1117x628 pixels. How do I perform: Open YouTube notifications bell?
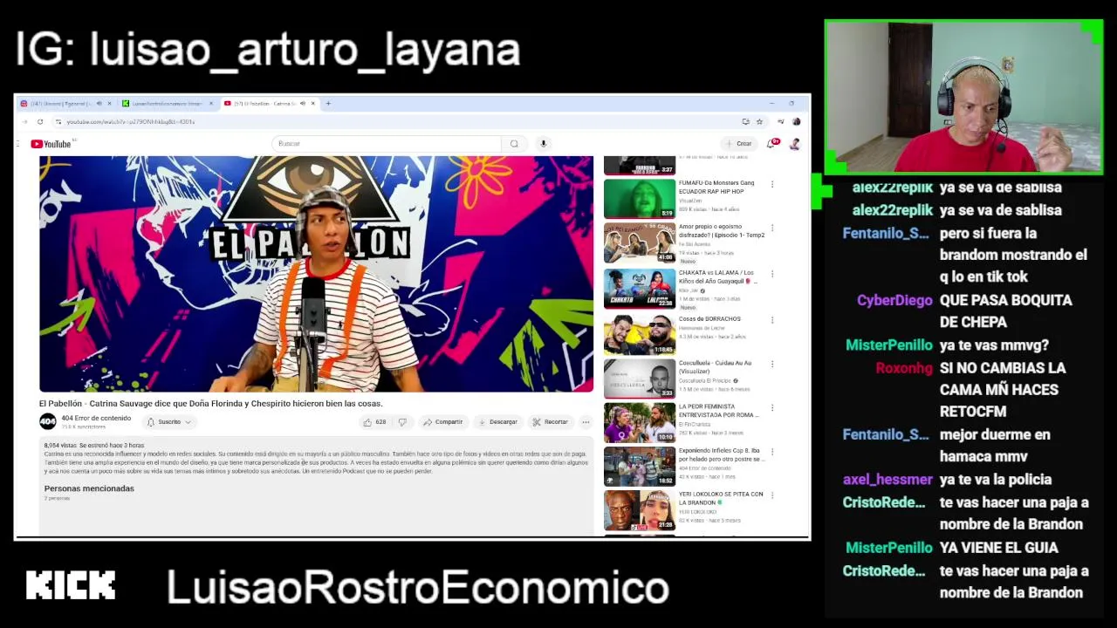point(771,144)
